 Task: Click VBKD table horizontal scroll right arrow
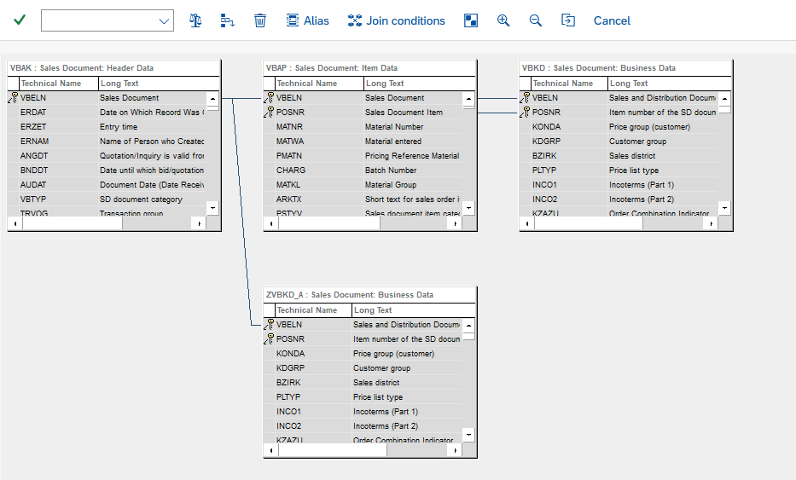(x=711, y=223)
